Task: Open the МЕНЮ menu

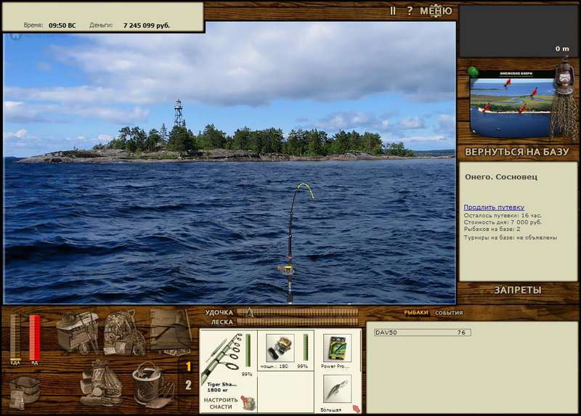Action: click(436, 11)
